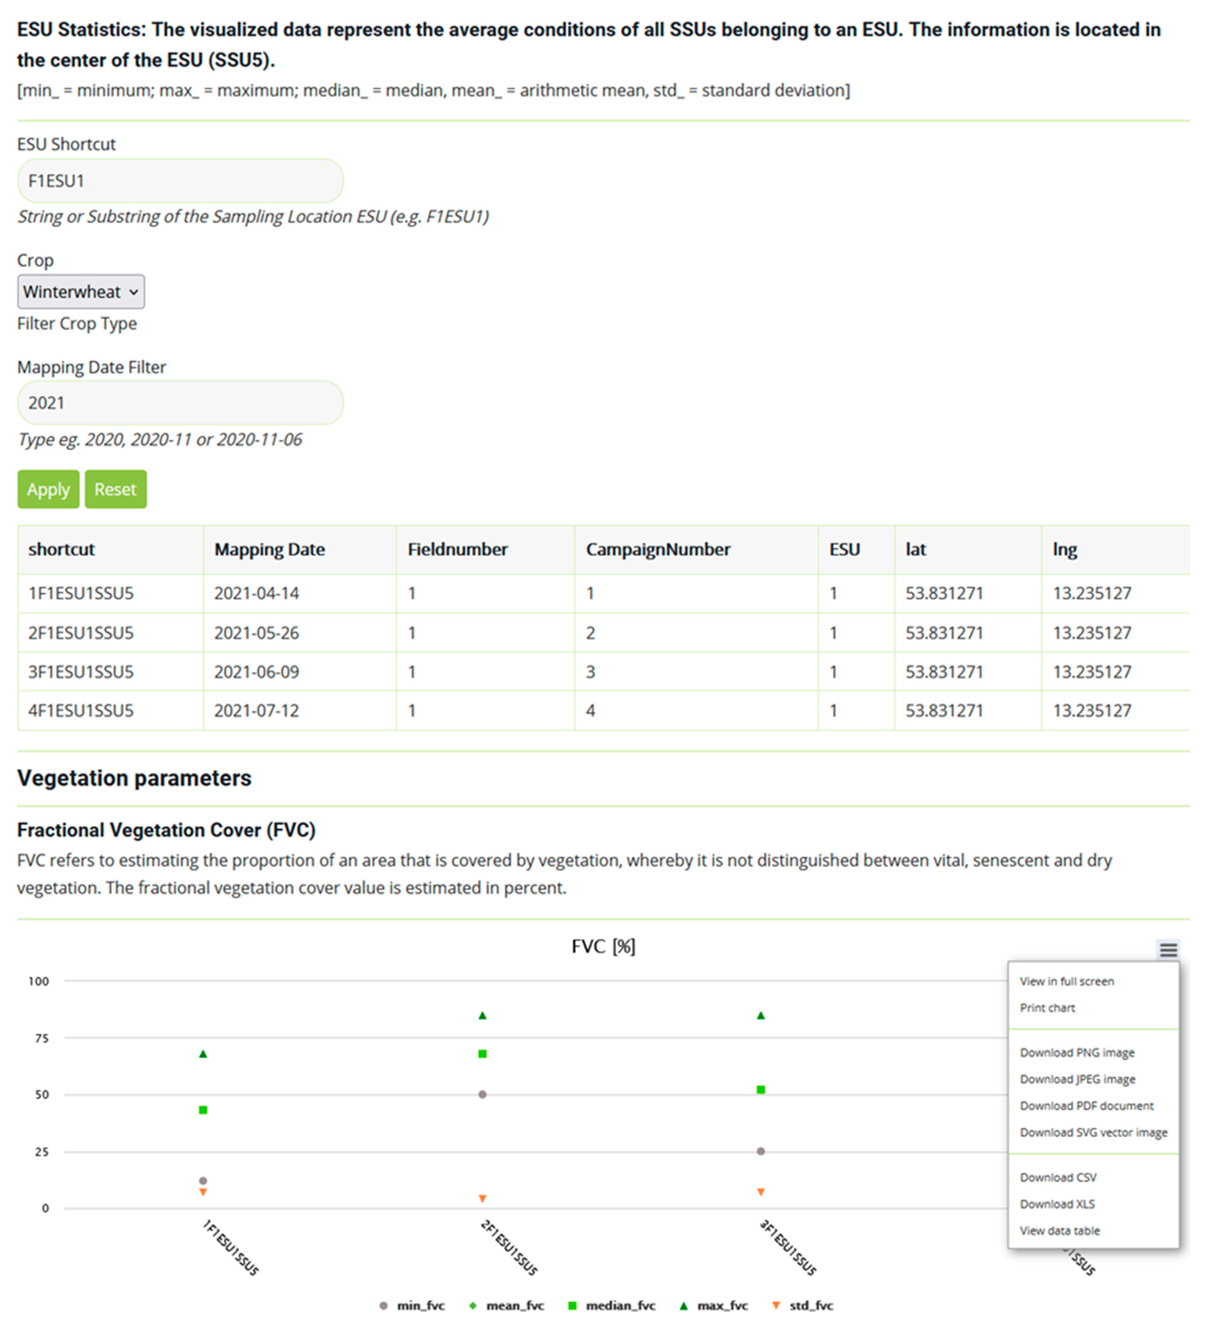
Task: Focus the ESU Shortcut input field
Action: tap(180, 181)
